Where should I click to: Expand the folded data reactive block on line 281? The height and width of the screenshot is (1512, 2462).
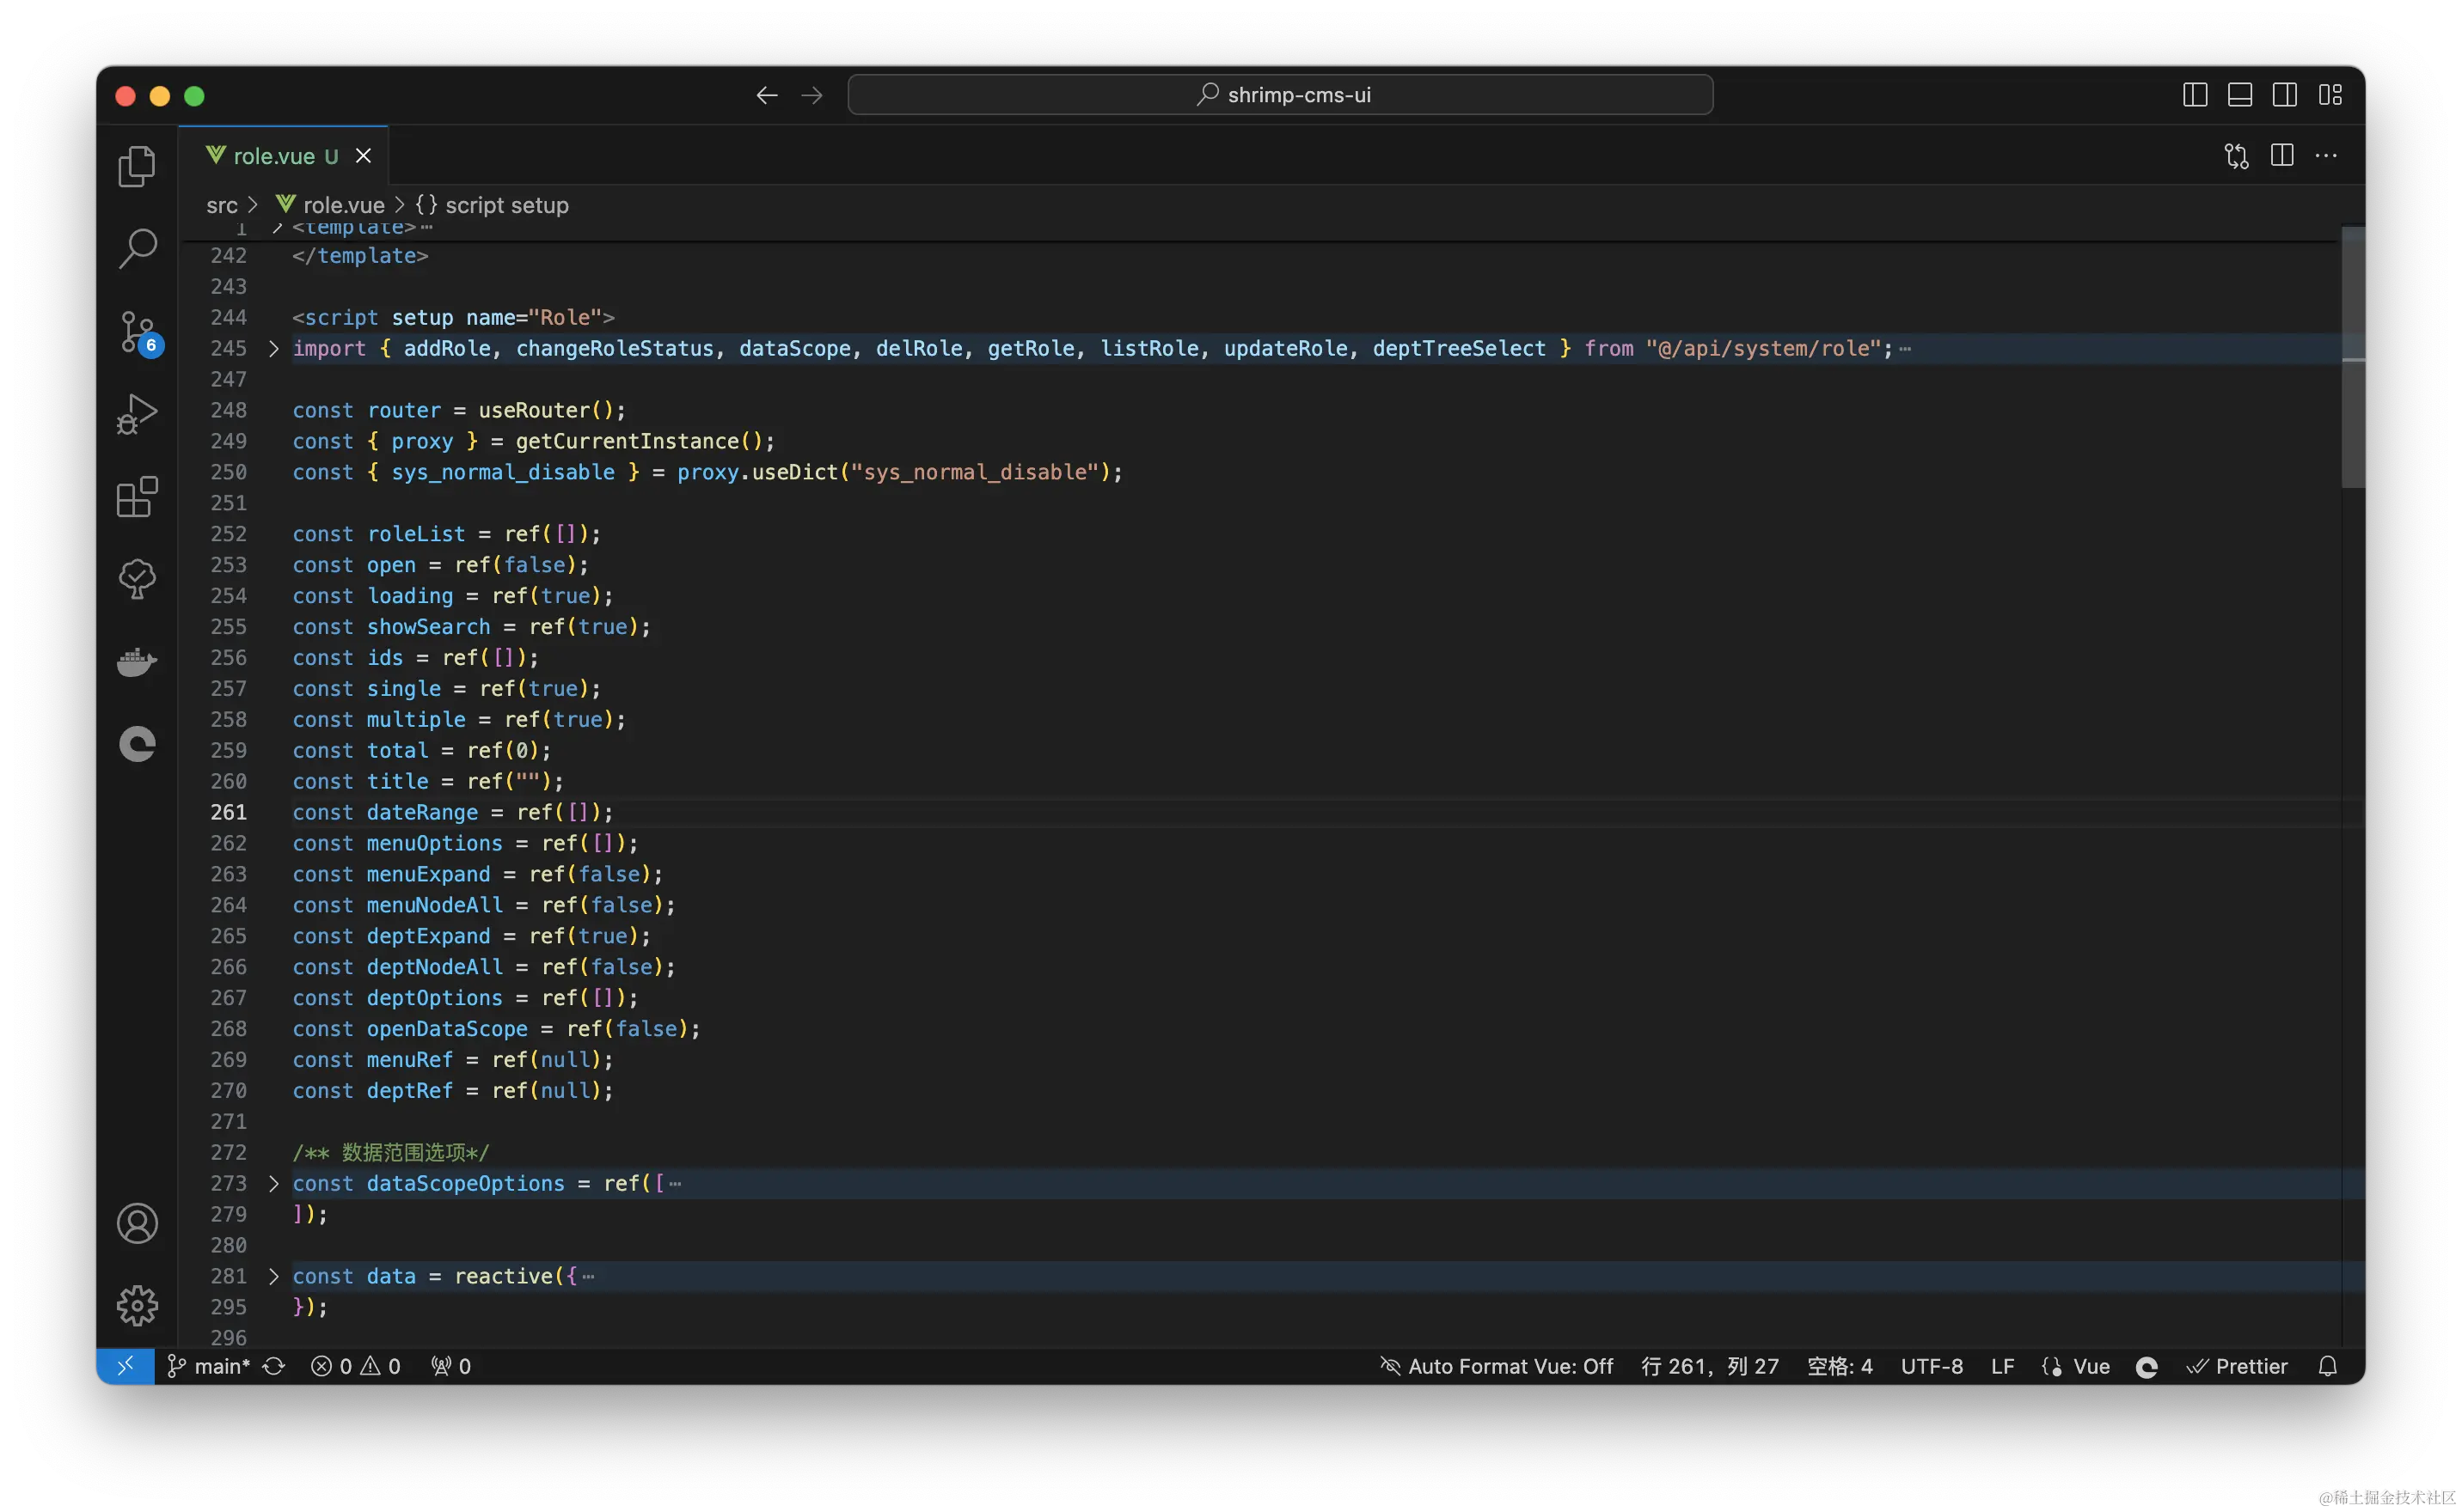pyautogui.click(x=273, y=1276)
